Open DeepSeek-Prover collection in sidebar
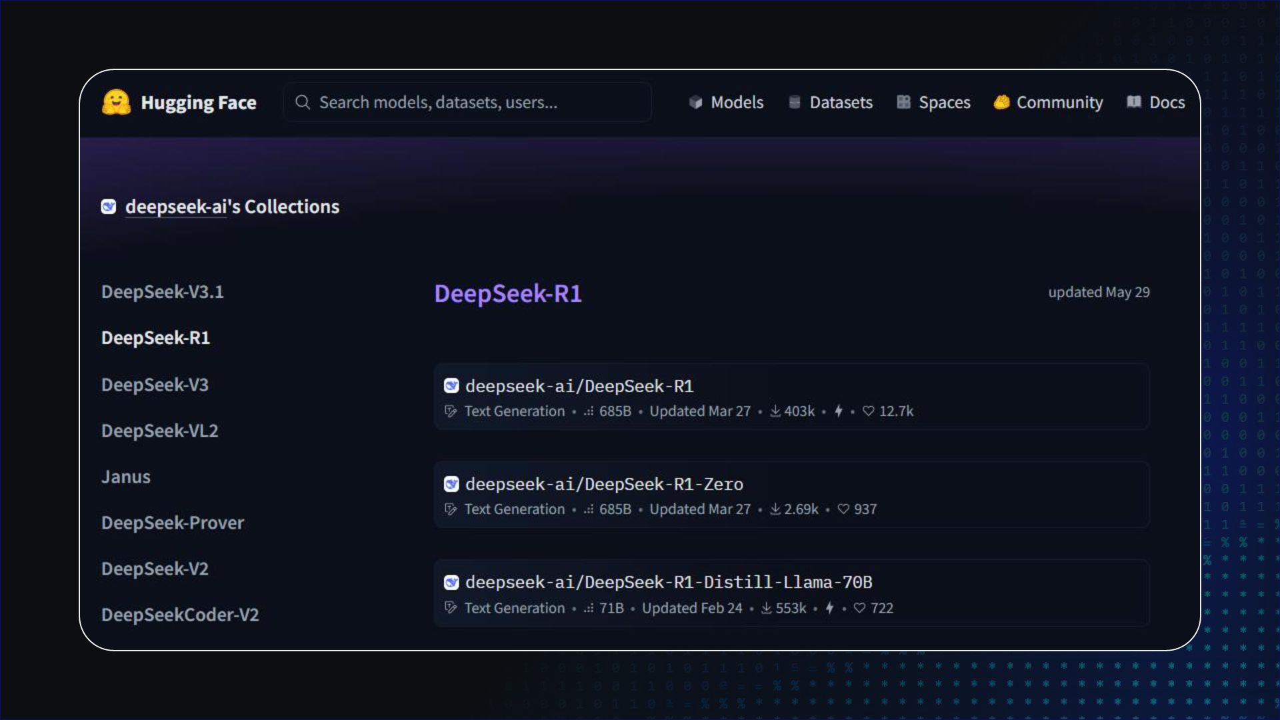Viewport: 1280px width, 720px height. [173, 523]
